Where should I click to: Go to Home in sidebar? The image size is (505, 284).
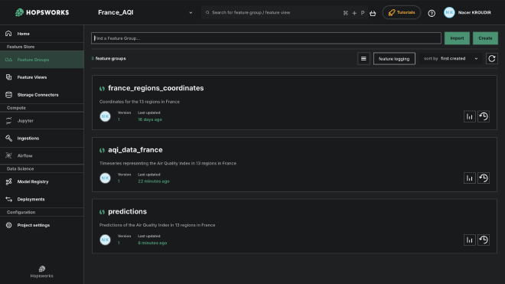coord(42,34)
